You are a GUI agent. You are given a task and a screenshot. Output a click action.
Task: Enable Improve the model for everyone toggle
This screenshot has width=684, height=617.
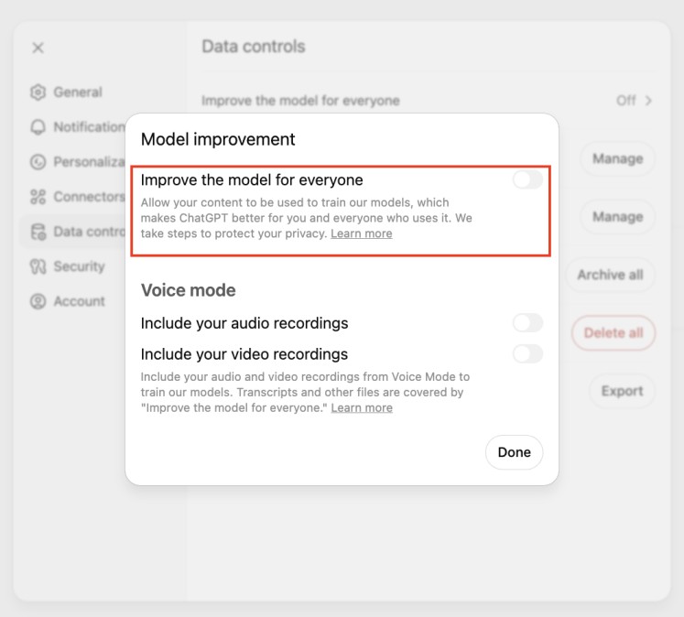coord(527,180)
